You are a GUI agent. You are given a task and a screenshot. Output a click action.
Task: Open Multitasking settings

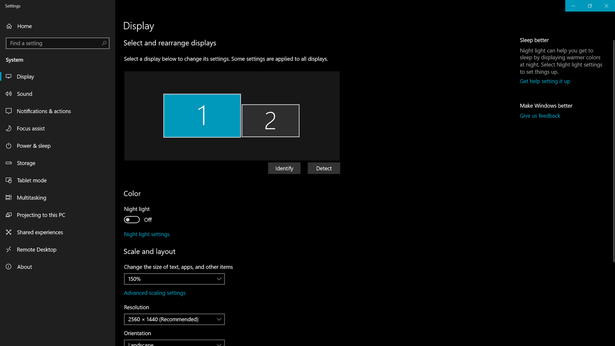coord(58,197)
